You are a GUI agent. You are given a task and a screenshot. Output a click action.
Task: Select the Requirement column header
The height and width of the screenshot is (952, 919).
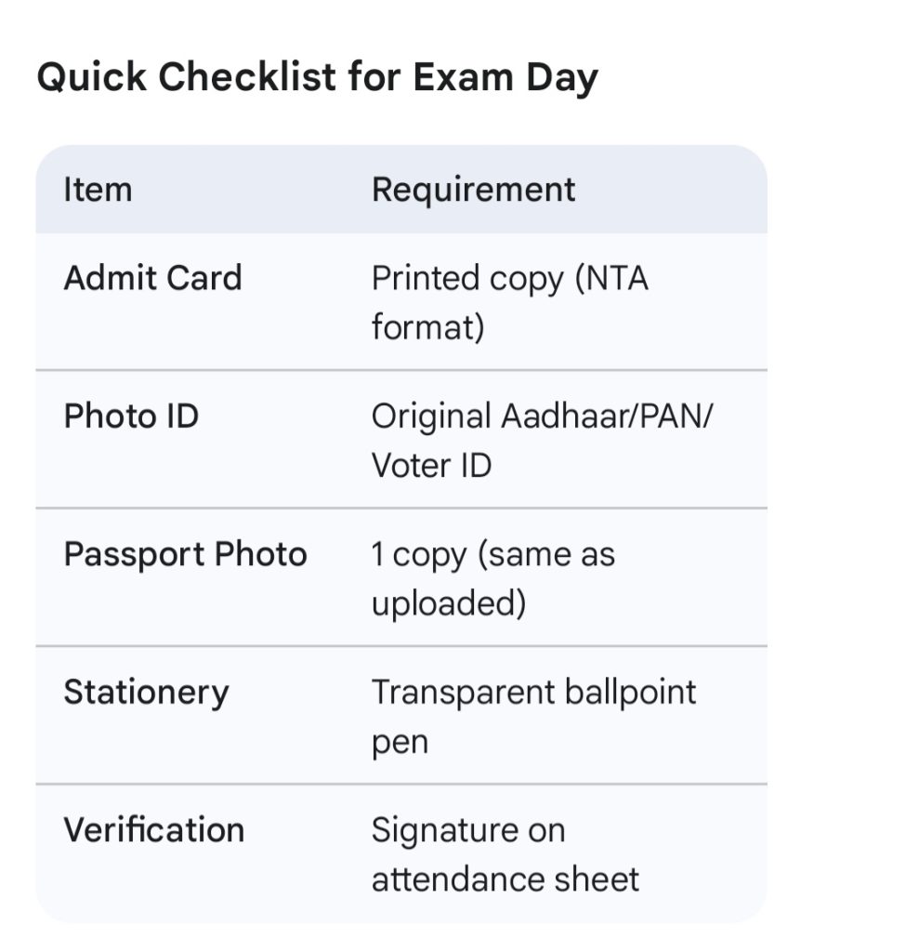point(473,190)
